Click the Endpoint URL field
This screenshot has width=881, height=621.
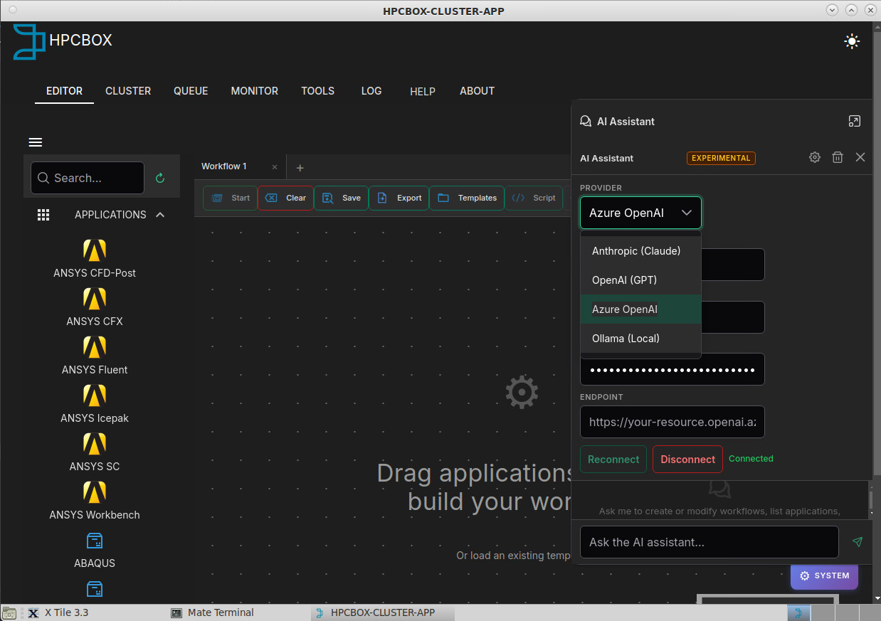coord(672,422)
